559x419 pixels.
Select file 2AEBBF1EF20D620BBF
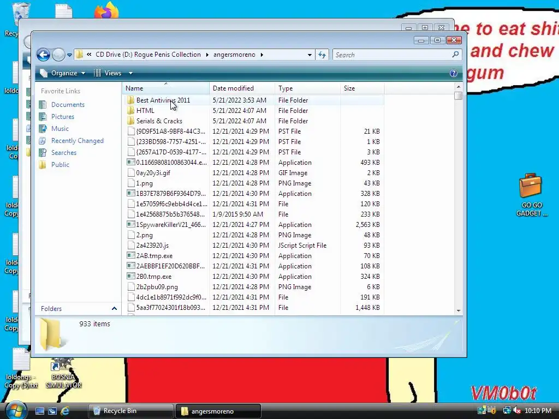[x=170, y=266]
